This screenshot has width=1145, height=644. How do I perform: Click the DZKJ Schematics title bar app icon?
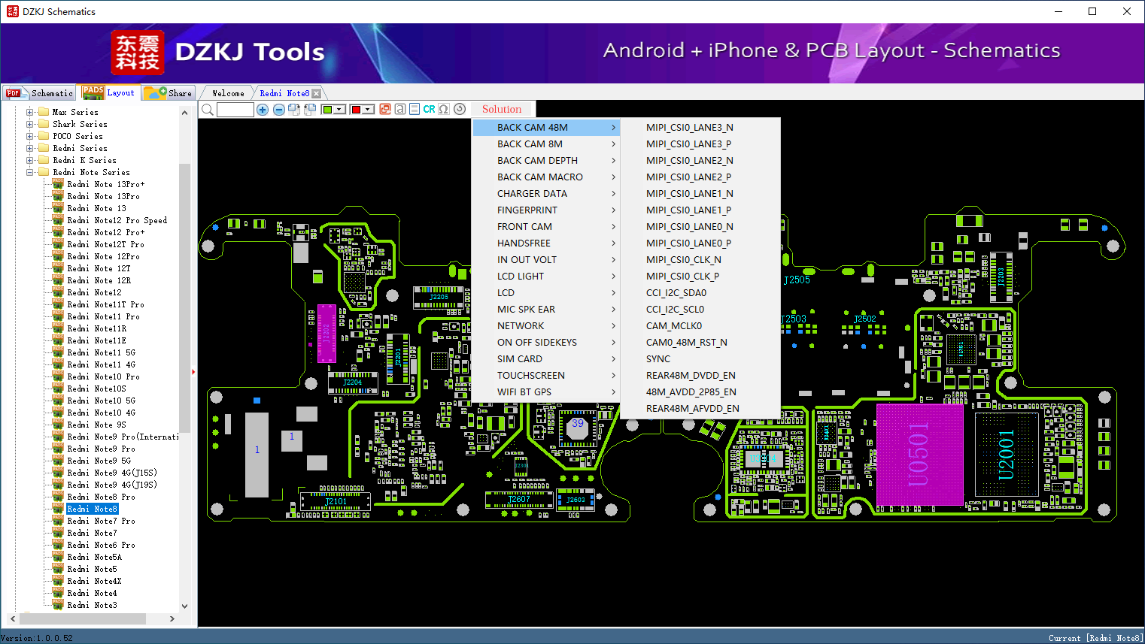coord(12,11)
